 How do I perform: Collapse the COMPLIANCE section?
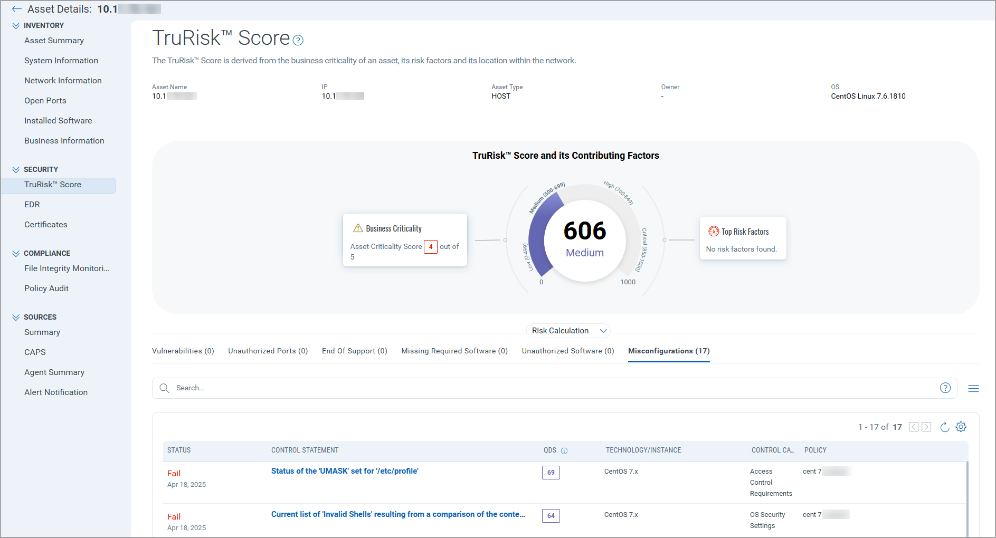coord(16,253)
